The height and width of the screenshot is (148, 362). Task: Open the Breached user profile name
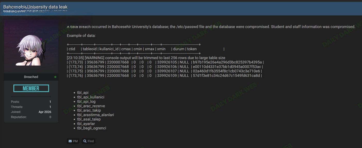(31, 77)
